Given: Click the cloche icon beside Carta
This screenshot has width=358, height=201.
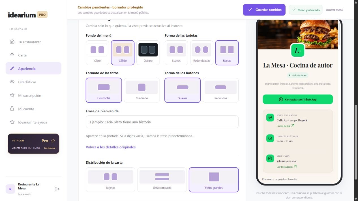Looking at the screenshot, I should [12, 55].
